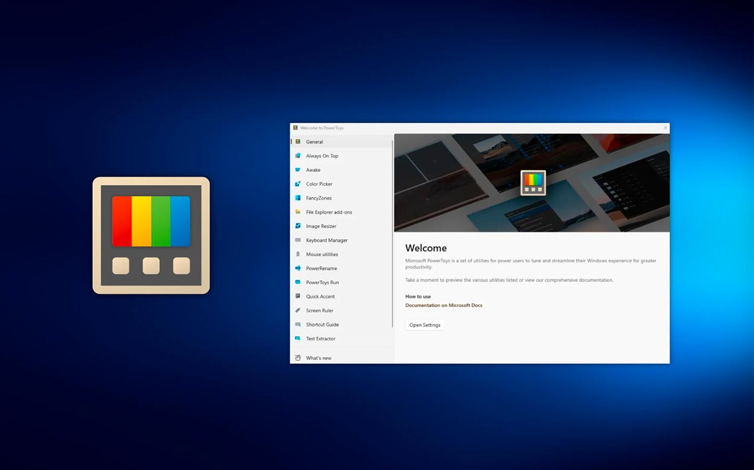Screen dimensions: 754x470
Task: Select the Image Resizer icon
Action: (298, 226)
